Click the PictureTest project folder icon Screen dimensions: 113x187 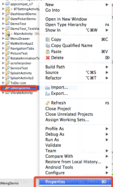pos(8,53)
